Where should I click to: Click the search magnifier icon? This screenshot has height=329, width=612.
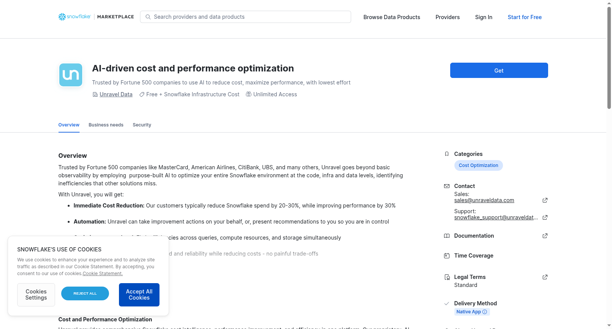coord(148,17)
